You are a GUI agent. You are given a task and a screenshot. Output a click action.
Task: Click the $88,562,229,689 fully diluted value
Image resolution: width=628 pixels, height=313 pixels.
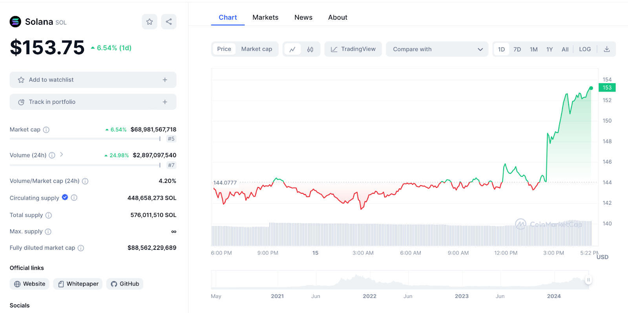point(152,248)
